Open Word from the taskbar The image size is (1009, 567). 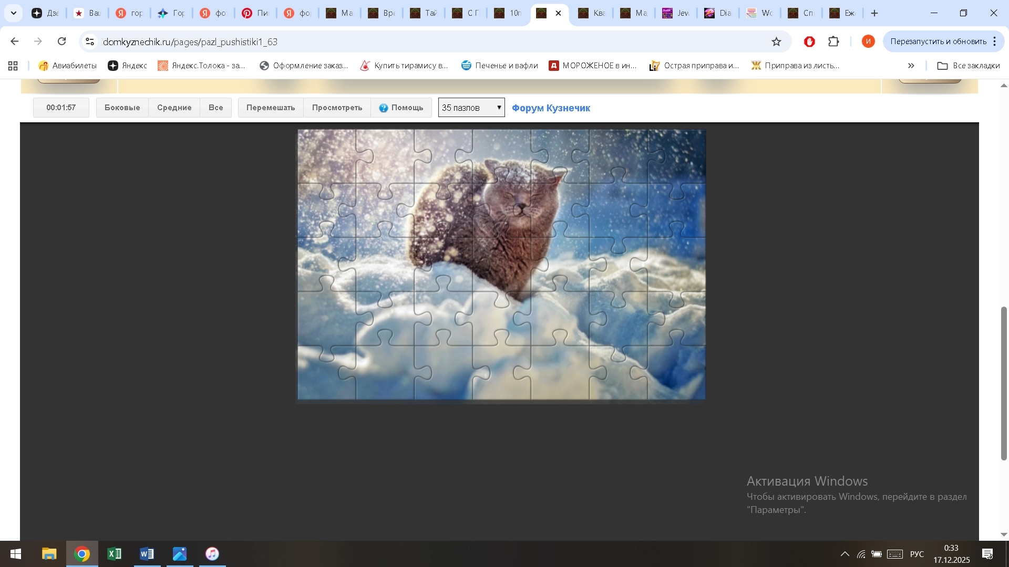tap(147, 554)
